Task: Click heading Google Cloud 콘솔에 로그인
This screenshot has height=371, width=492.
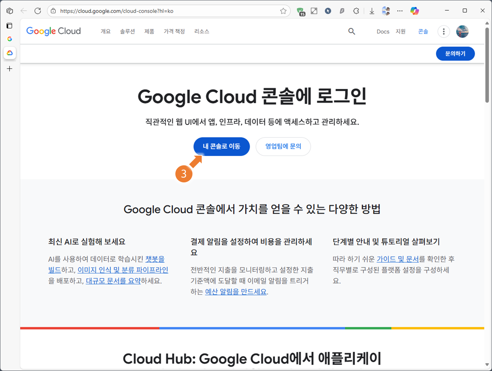Action: click(x=252, y=96)
